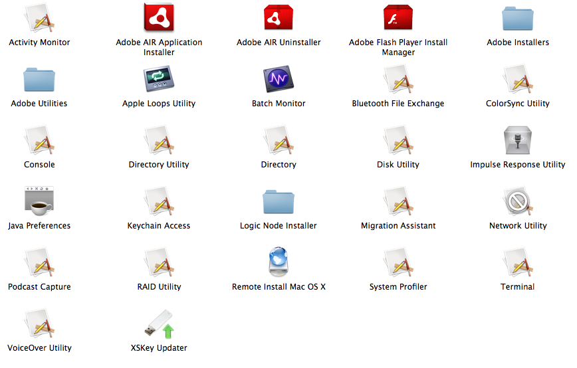Click the 'Batch Monitor' label text

point(279,104)
